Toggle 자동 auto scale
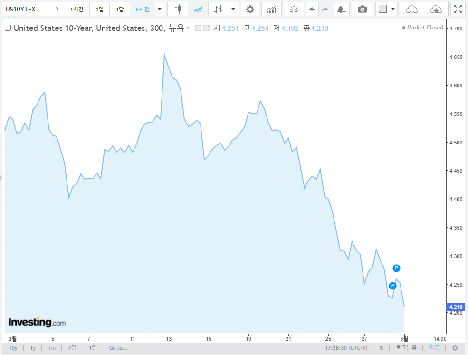The height and width of the screenshot is (355, 468). pyautogui.click(x=434, y=348)
